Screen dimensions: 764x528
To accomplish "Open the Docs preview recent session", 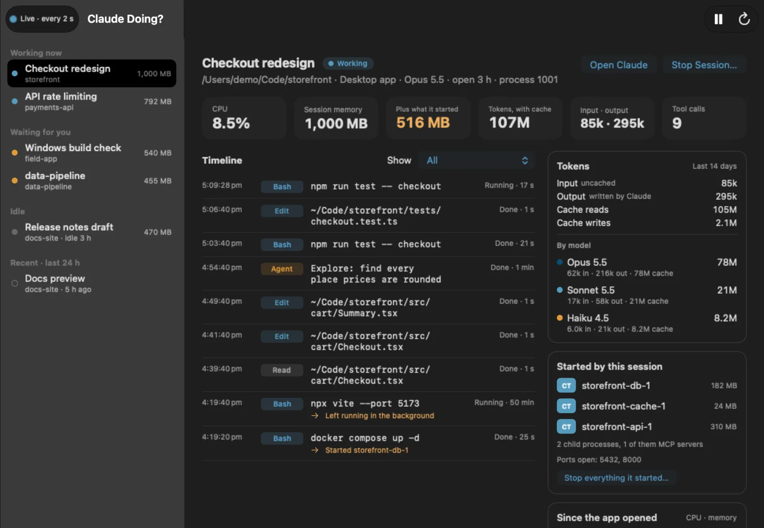I will point(92,283).
